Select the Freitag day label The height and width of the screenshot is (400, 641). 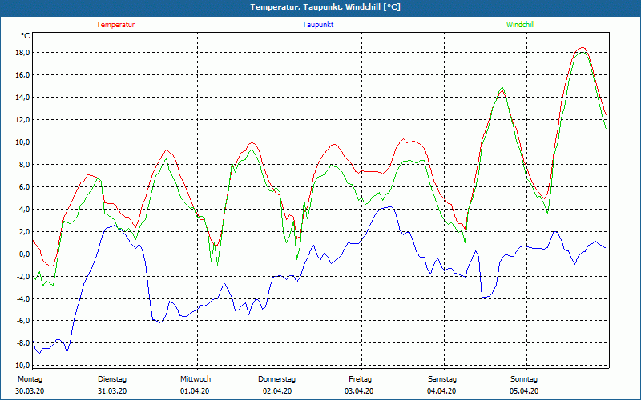pos(361,379)
